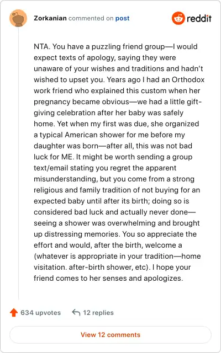Click the reddit wordmark text

199,18
